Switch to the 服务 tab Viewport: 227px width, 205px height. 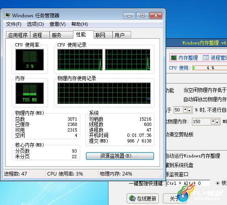pos(61,35)
